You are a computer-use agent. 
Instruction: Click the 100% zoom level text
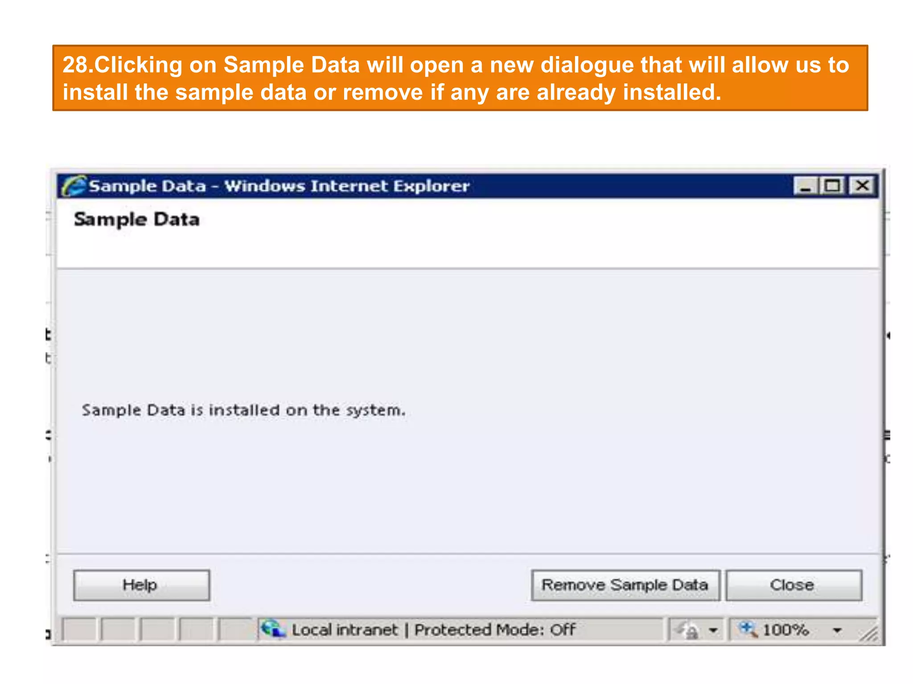tap(786, 630)
